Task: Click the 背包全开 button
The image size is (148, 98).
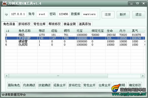Action: point(90,85)
